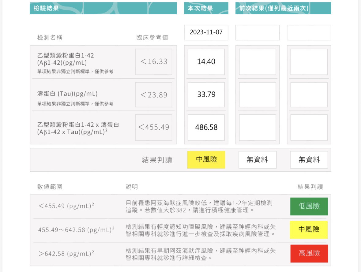Click the first empty previous result date box

pyautogui.click(x=258, y=32)
